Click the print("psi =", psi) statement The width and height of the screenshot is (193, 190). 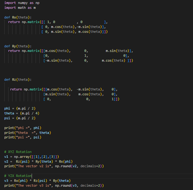click(x=23, y=137)
